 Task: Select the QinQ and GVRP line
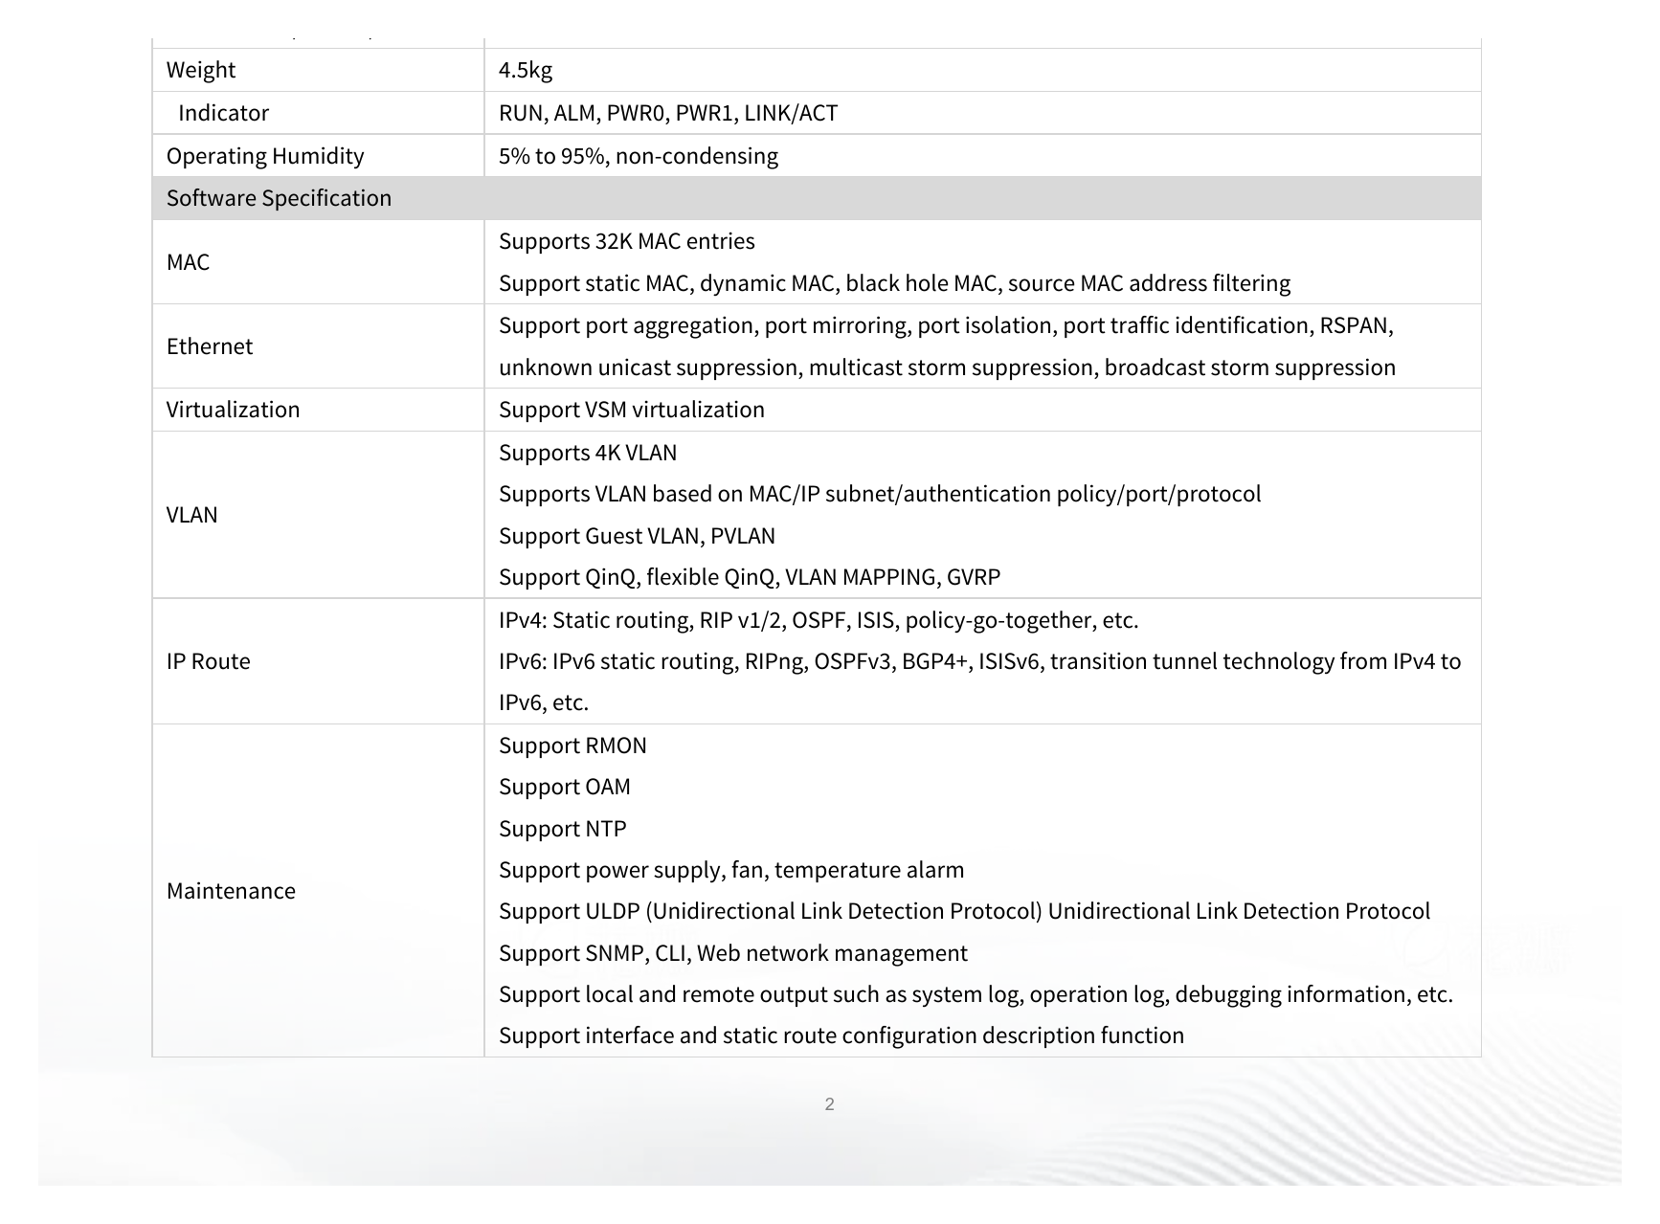click(x=750, y=577)
